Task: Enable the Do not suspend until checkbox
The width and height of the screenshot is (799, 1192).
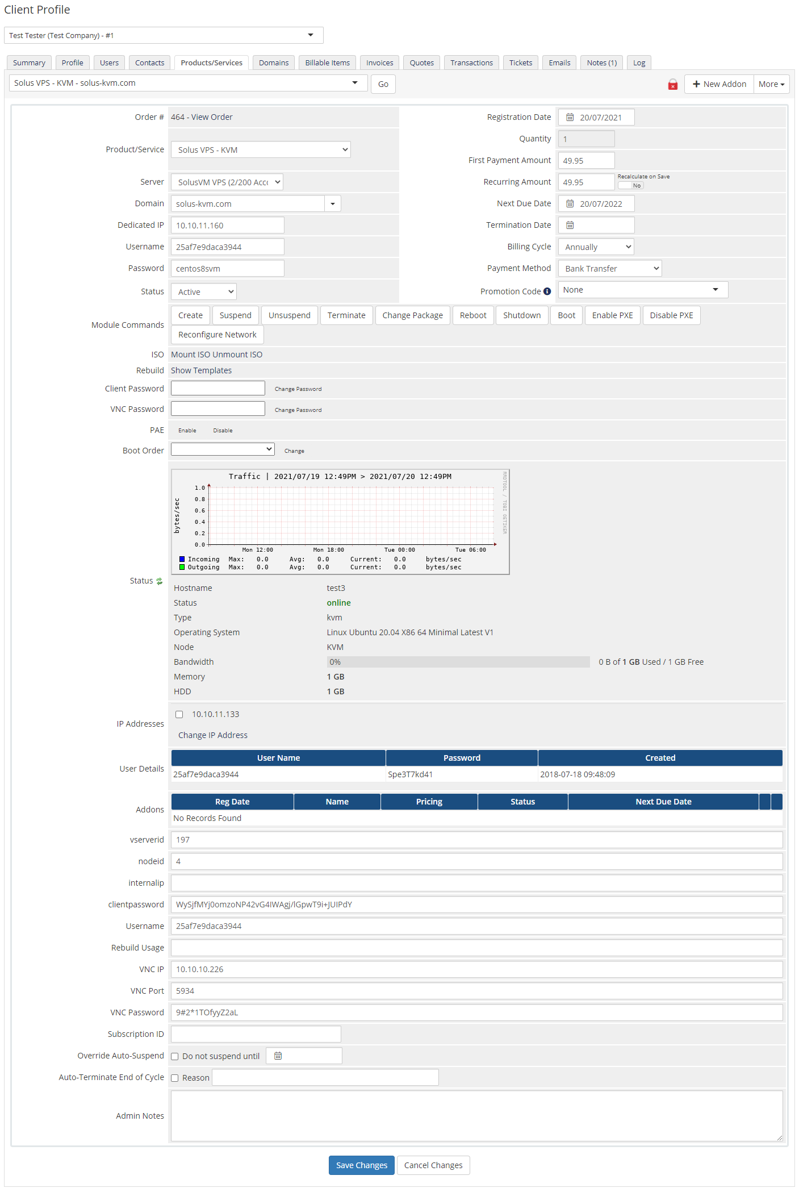Action: [x=175, y=1057]
